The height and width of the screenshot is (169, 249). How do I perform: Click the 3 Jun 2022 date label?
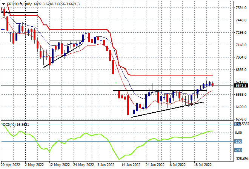click(x=106, y=165)
